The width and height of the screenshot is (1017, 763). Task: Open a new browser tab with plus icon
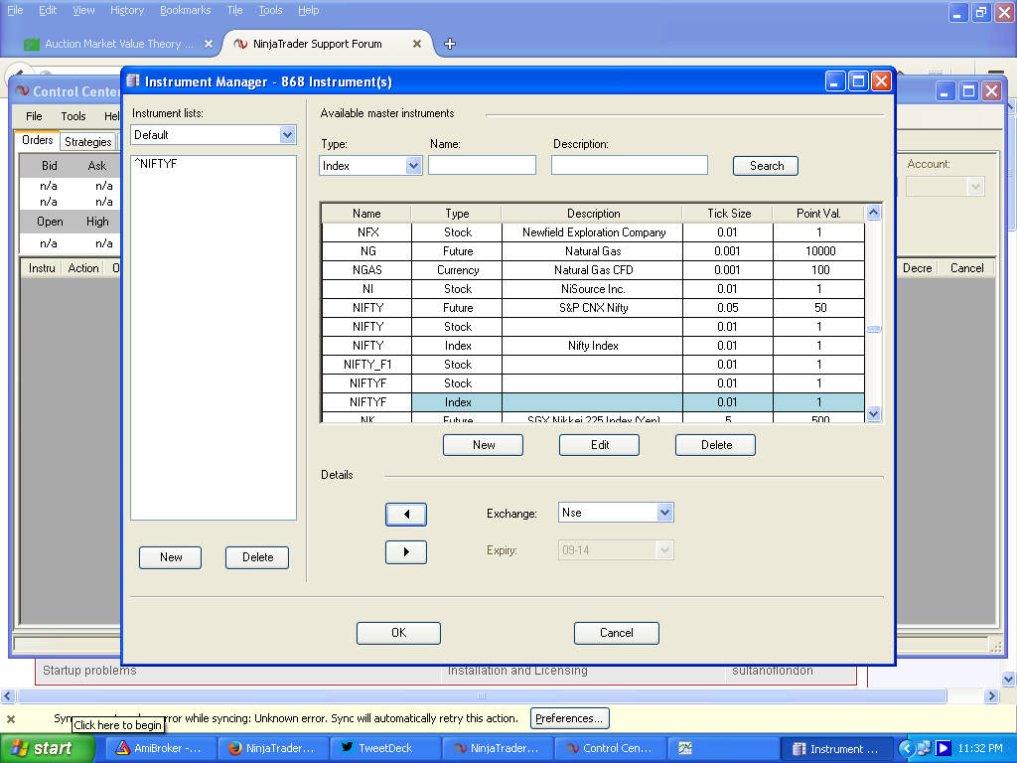click(x=450, y=44)
